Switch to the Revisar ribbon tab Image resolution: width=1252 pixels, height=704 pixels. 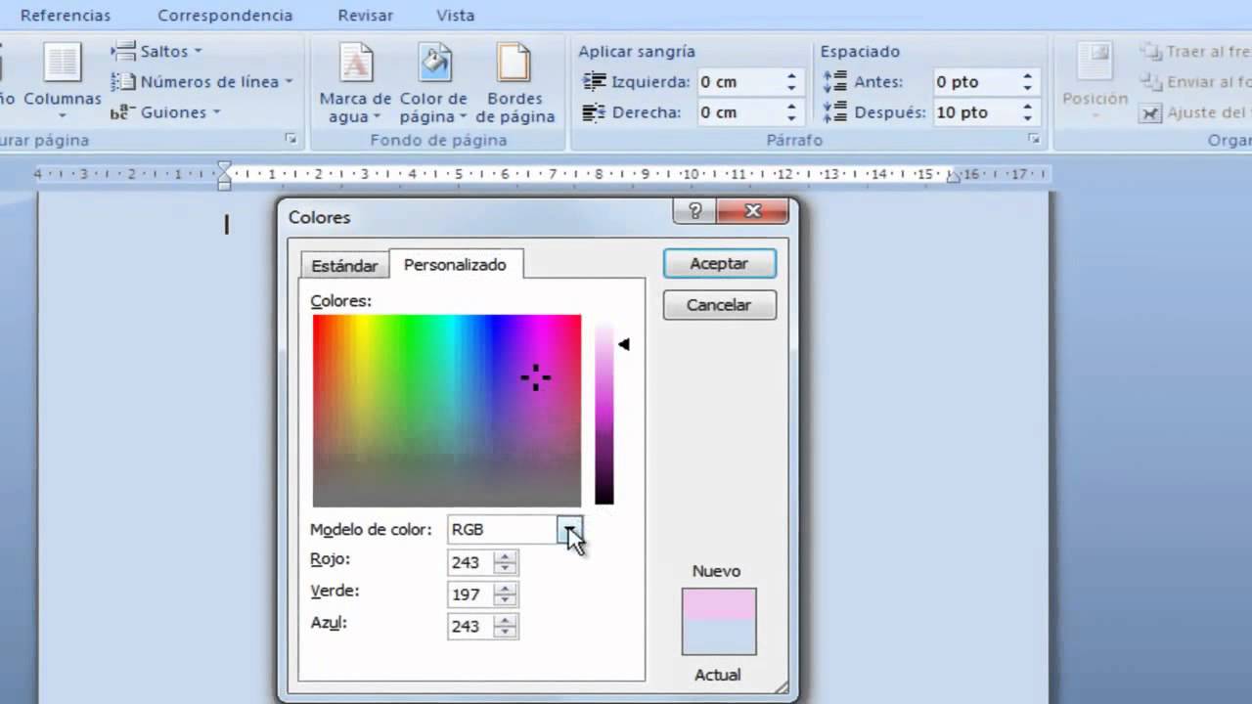pyautogui.click(x=365, y=16)
